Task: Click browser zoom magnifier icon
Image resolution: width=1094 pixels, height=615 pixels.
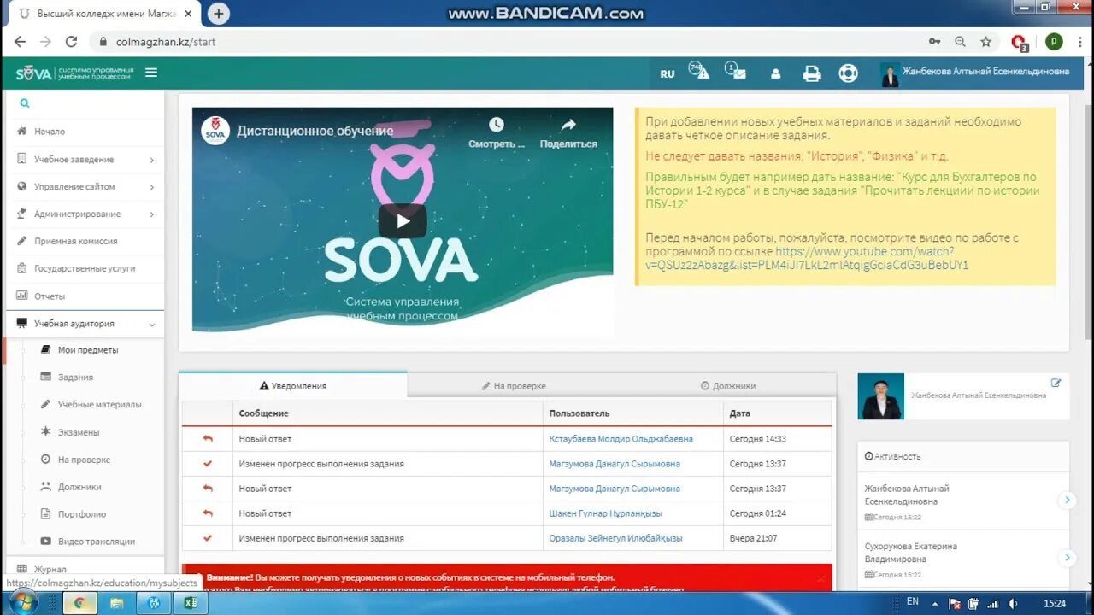Action: point(960,42)
